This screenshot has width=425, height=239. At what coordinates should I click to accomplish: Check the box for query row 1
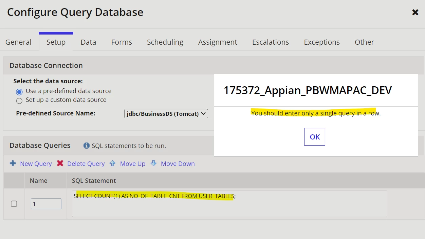tap(14, 204)
